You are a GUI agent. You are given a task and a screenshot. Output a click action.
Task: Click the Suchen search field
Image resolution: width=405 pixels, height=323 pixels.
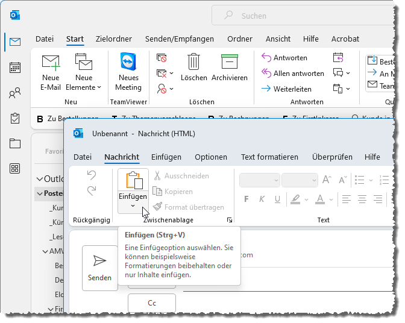[x=304, y=16]
